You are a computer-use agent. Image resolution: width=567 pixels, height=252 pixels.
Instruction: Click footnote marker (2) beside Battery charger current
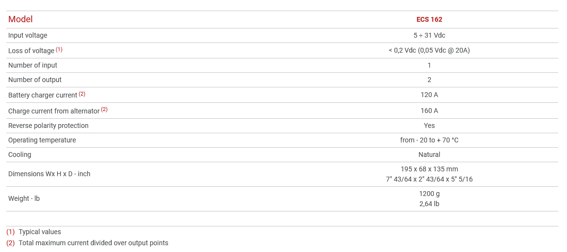point(82,94)
